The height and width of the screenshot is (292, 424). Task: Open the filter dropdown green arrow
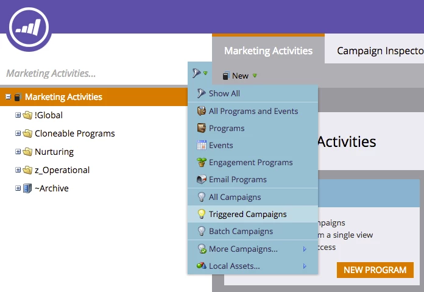pyautogui.click(x=205, y=73)
